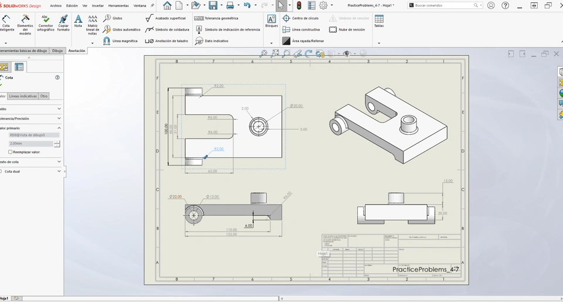The image size is (563, 302).
Task: Toggle the Cota dual checkbox
Action: [x=1, y=171]
